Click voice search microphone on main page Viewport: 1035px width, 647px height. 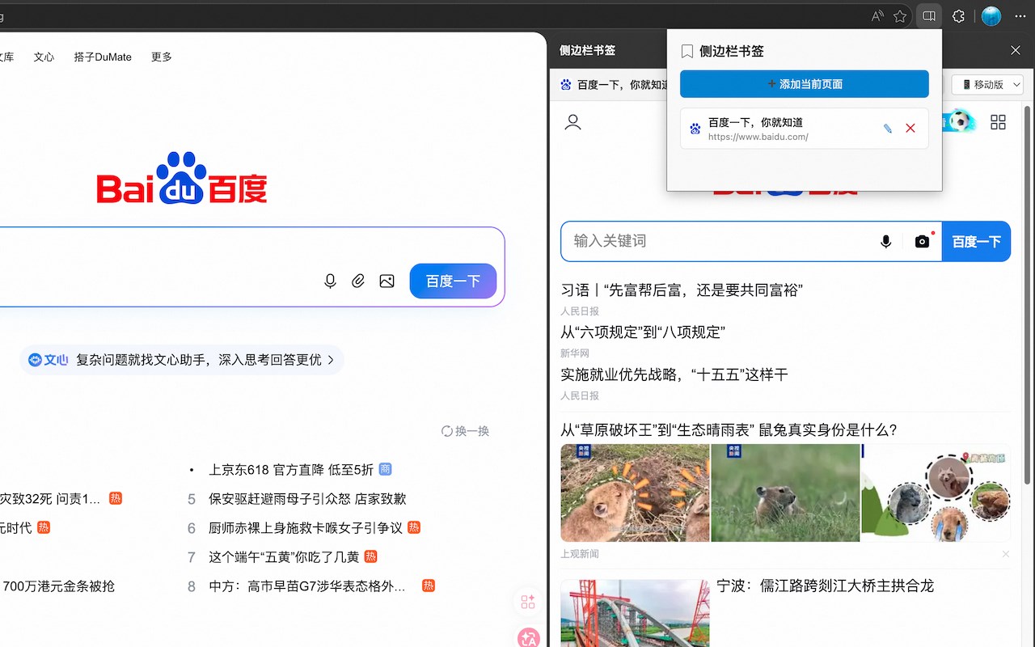pos(330,281)
